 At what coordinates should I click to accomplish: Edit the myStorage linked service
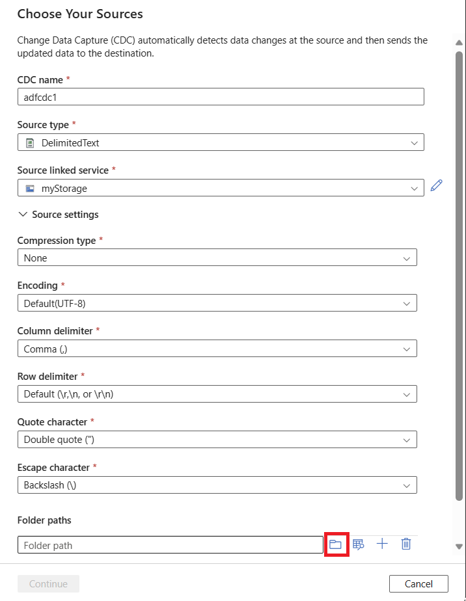(436, 186)
